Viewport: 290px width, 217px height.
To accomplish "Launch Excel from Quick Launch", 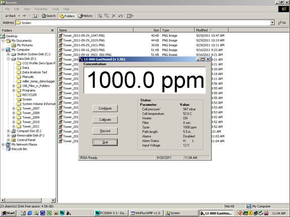I will (49, 213).
